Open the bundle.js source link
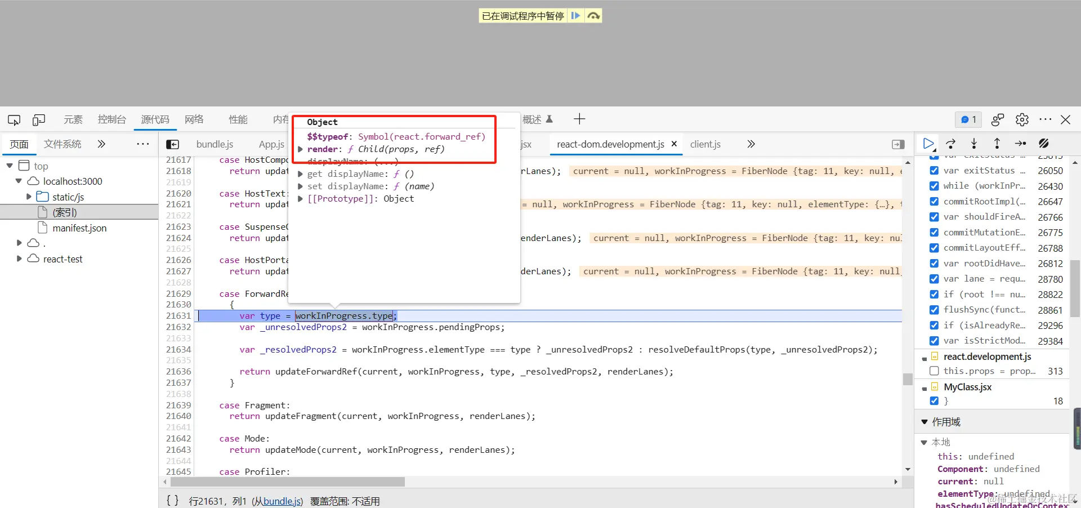This screenshot has height=508, width=1081. [x=282, y=501]
